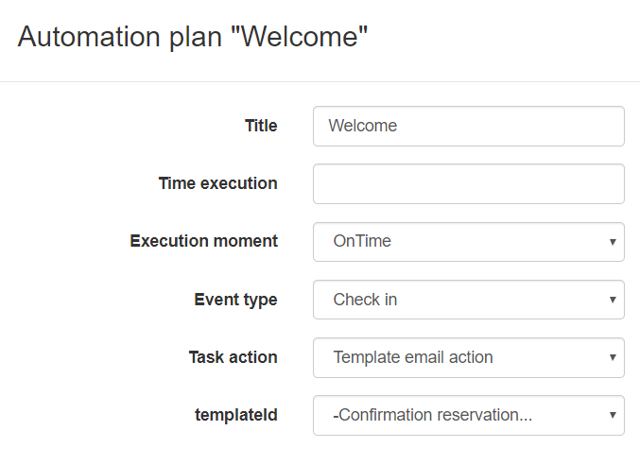
Task: Click the "templateId" label
Action: point(236,415)
